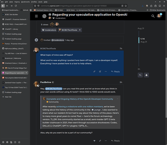
Task: Open the Tools menu
Action: point(40,2)
